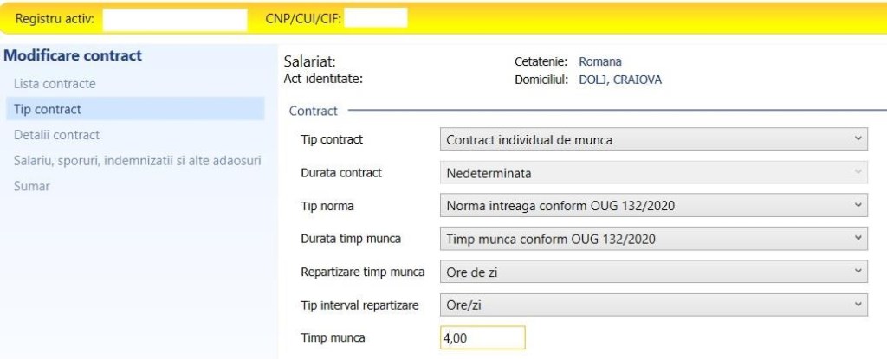Go to Lista contracte in sidebar
Image resolution: width=887 pixels, height=359 pixels.
click(55, 84)
